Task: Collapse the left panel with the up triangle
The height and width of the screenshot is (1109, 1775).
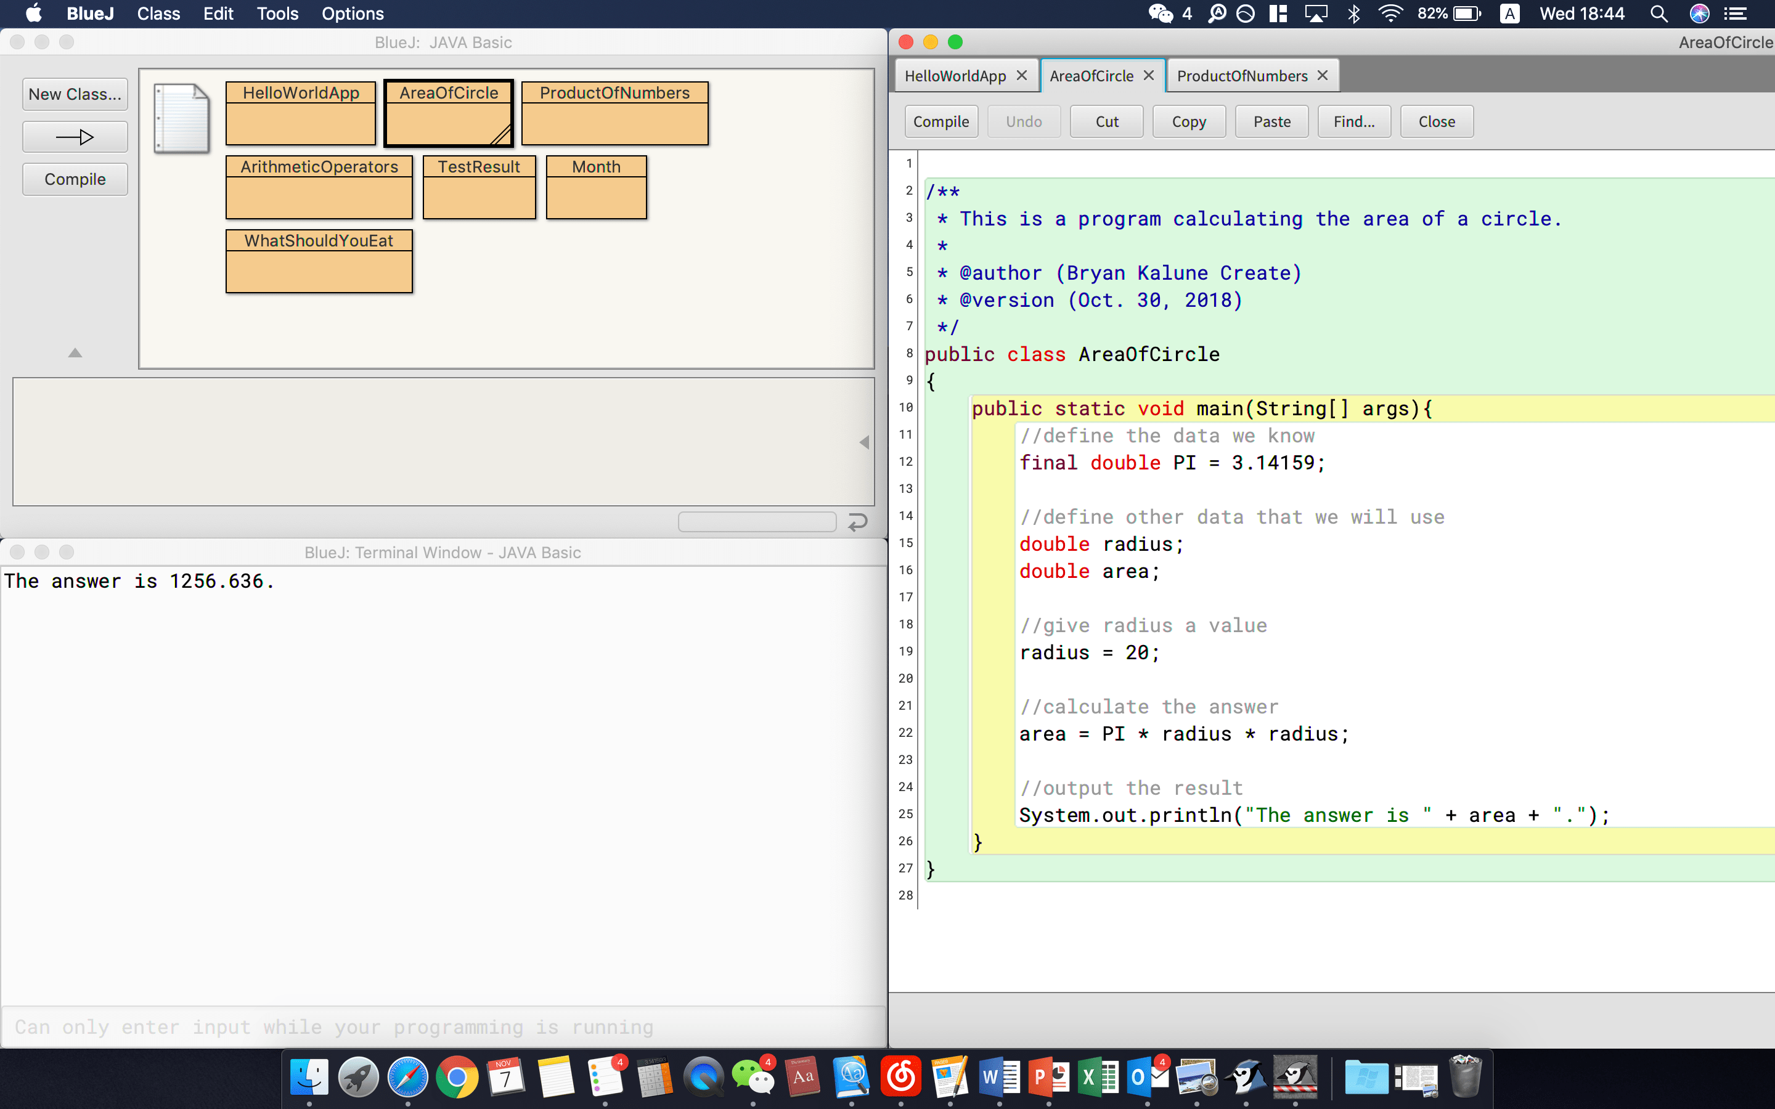Action: pyautogui.click(x=75, y=353)
